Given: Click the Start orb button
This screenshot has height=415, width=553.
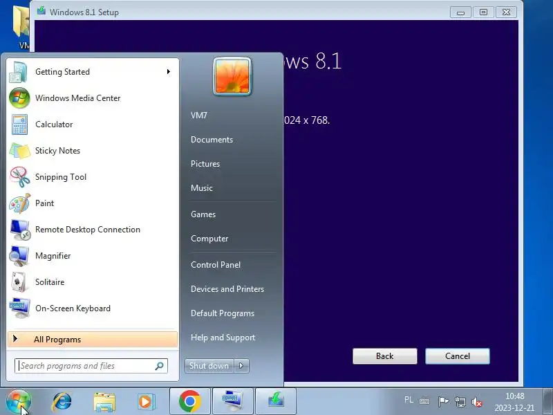Looking at the screenshot, I should [19, 402].
